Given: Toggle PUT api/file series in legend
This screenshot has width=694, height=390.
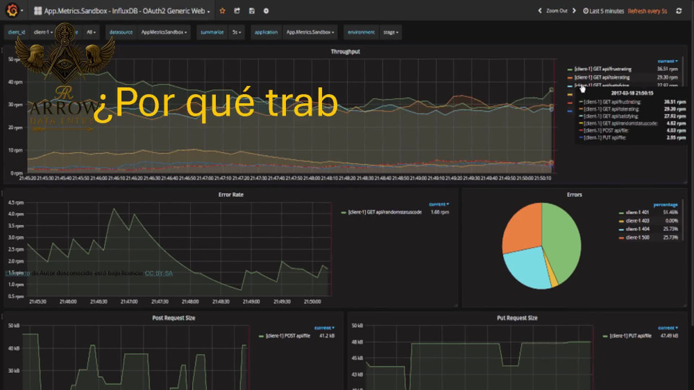Looking at the screenshot, I should [x=630, y=336].
